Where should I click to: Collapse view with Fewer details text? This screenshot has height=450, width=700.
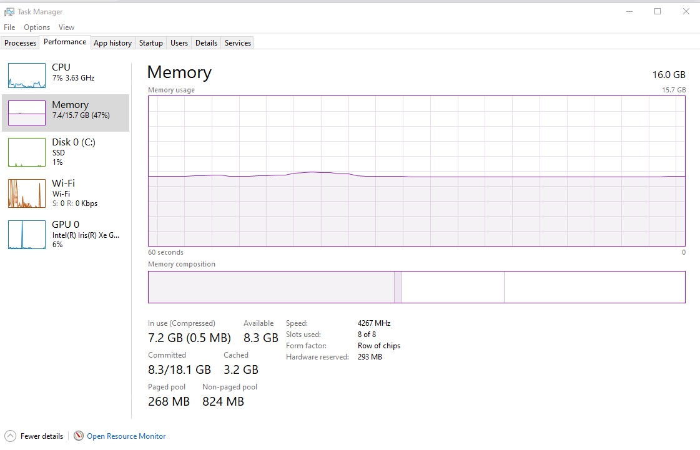pyautogui.click(x=42, y=436)
